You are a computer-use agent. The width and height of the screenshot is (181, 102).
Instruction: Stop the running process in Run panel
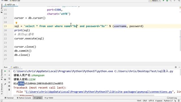pyautogui.click(x=5, y=75)
